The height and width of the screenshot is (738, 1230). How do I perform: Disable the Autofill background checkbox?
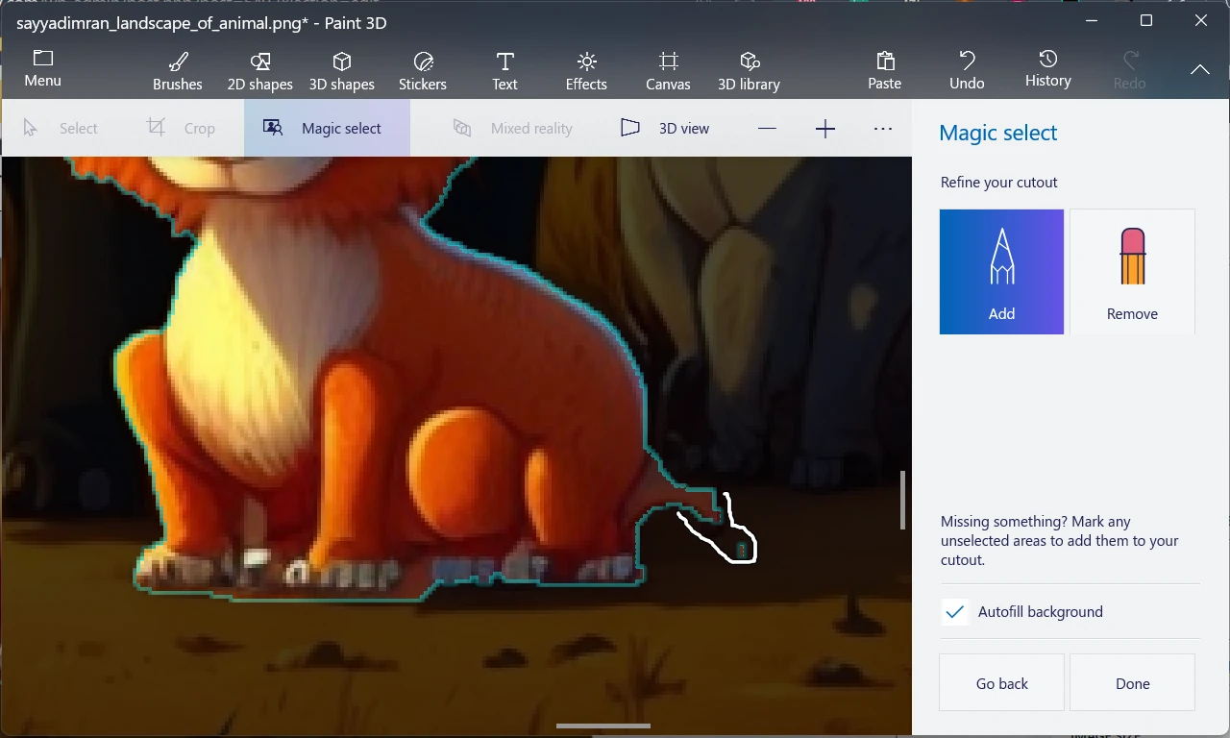954,611
